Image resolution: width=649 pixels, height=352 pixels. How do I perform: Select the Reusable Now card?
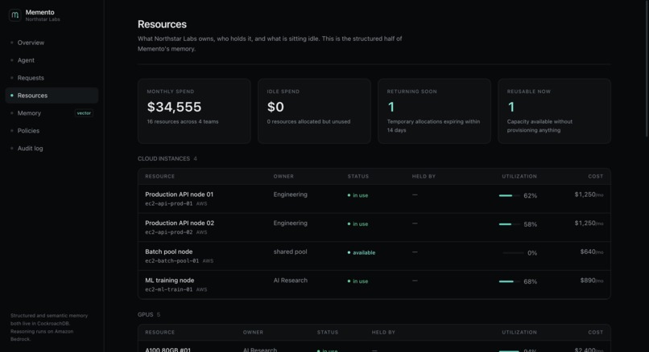click(554, 111)
